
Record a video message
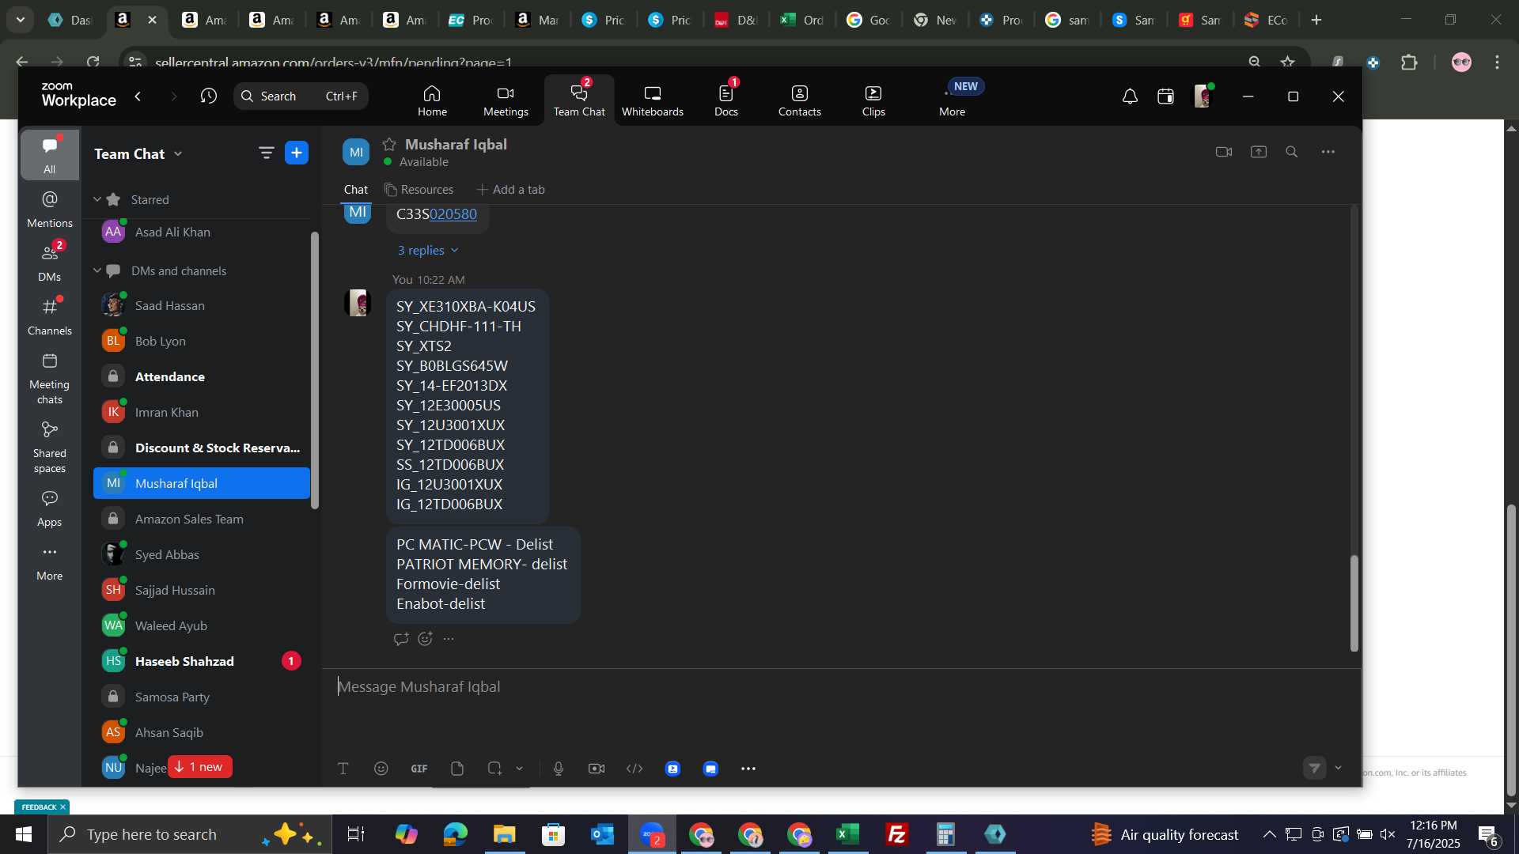click(597, 769)
